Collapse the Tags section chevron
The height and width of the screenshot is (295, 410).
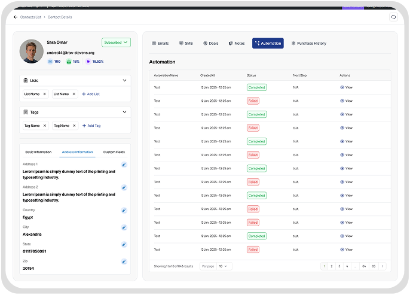pyautogui.click(x=124, y=112)
